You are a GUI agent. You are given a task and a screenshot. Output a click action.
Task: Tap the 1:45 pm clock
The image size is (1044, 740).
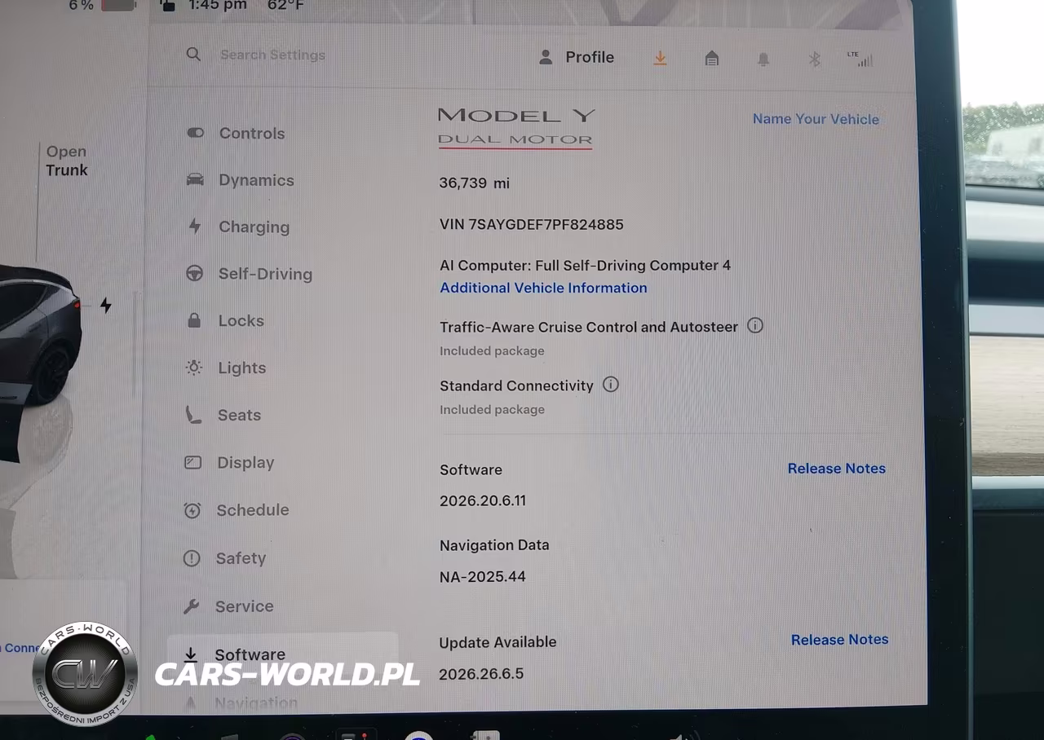(217, 6)
